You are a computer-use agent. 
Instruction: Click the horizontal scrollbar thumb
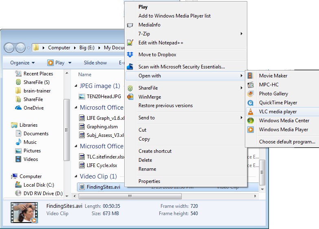(x=130, y=196)
